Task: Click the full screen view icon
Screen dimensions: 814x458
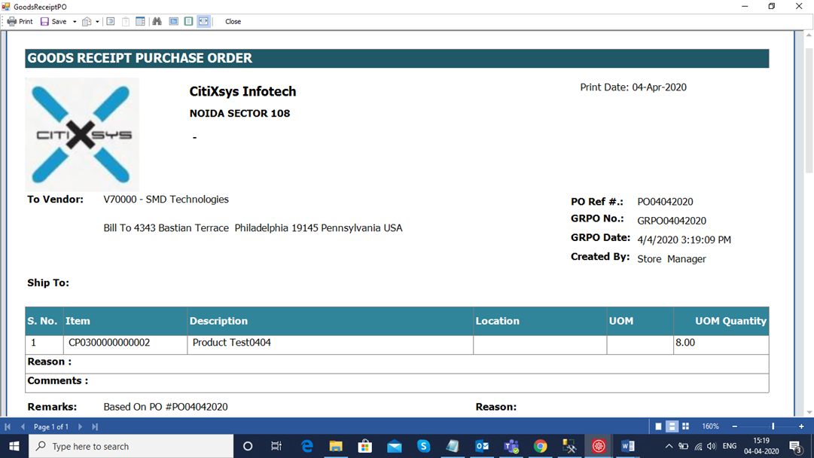Action: (x=173, y=21)
